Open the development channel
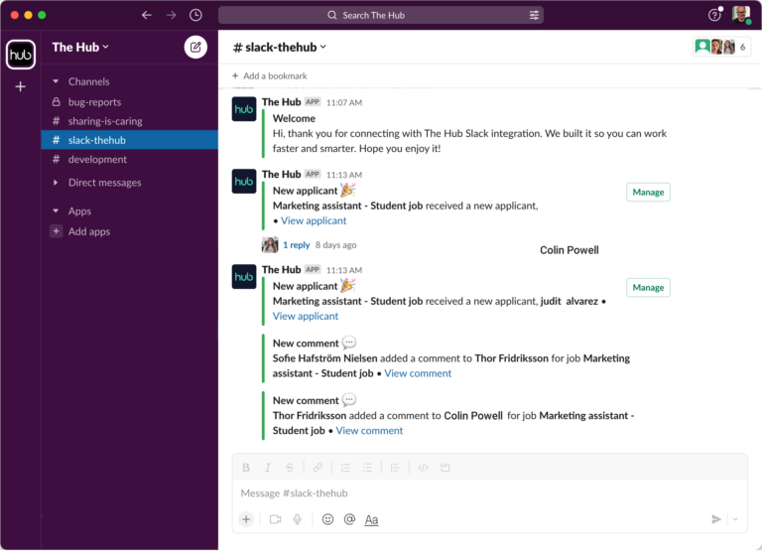Screen dimensions: 762x553 130,159
